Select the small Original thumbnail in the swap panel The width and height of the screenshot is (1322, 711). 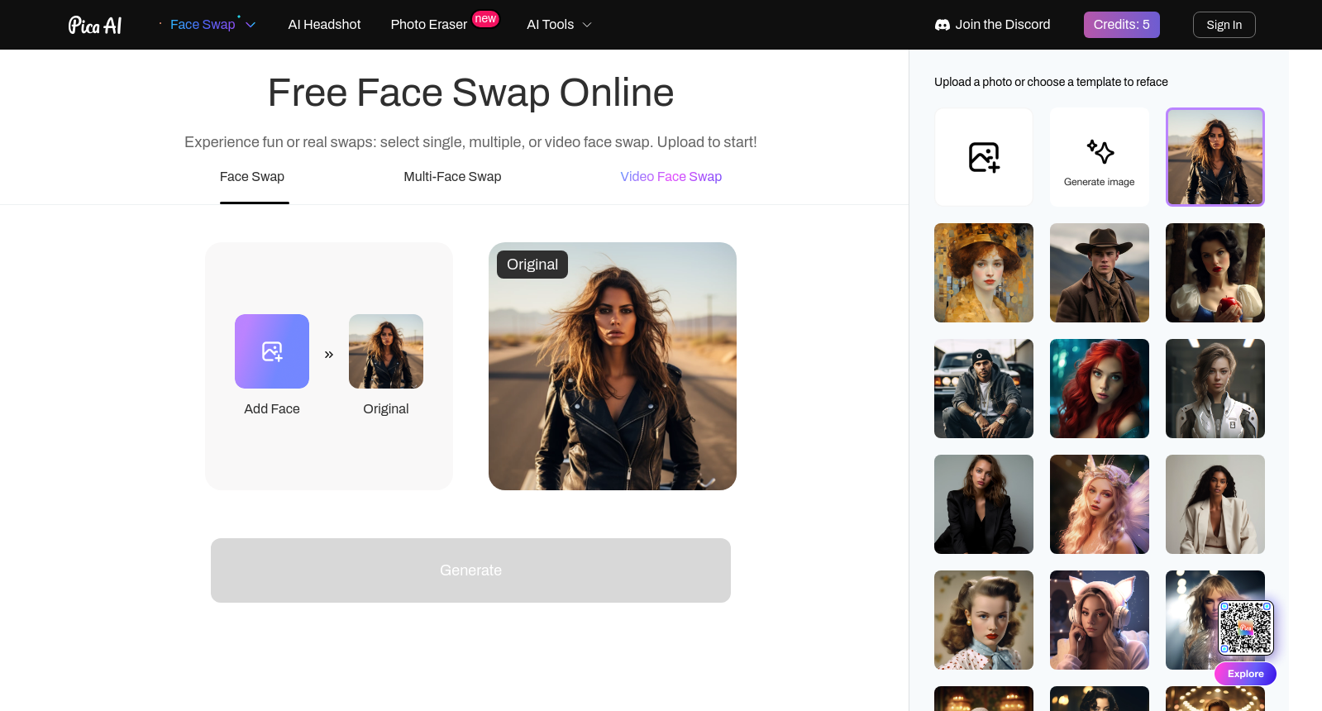coord(386,351)
